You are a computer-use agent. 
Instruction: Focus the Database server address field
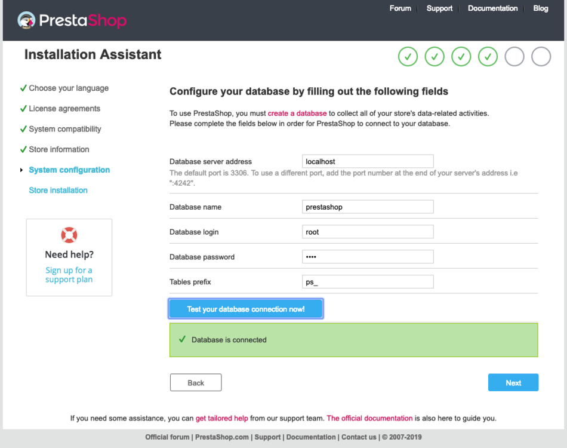(368, 161)
